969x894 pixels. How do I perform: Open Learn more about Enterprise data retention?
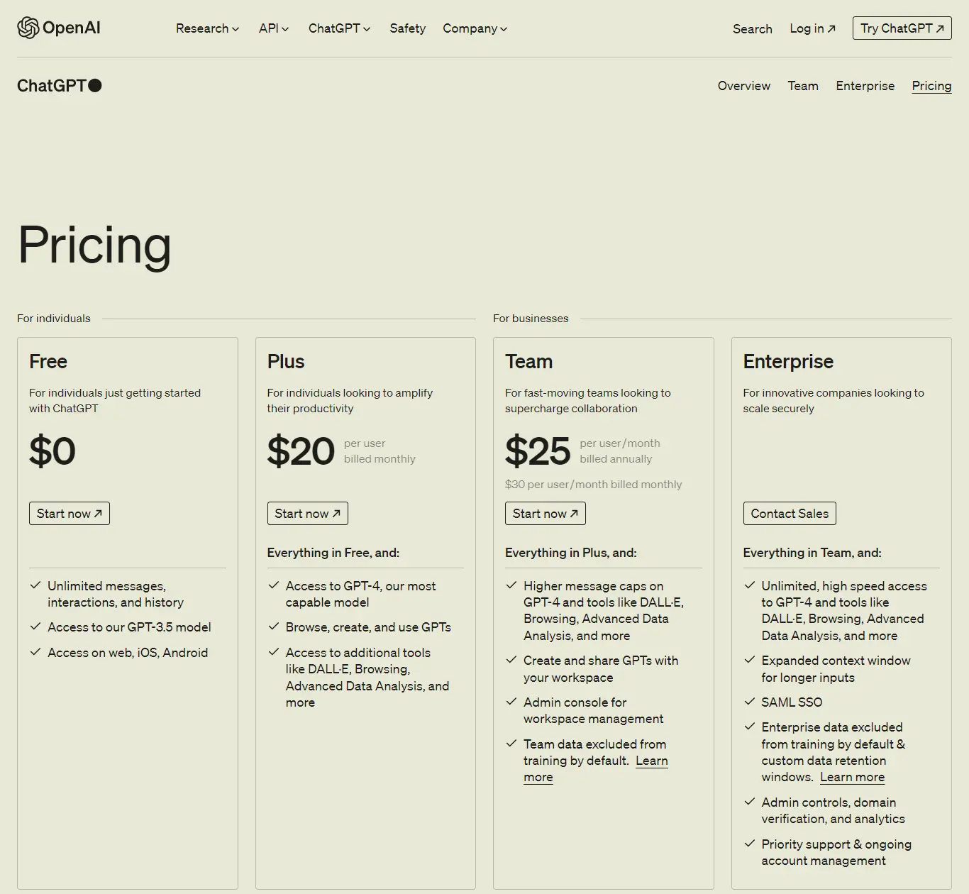click(852, 777)
